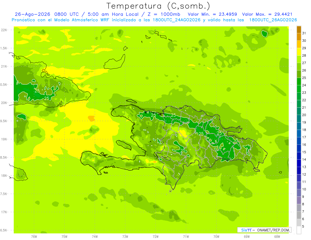Click the '19N' latitude axis label
The width and height of the screenshot is (311, 240).
[4, 139]
